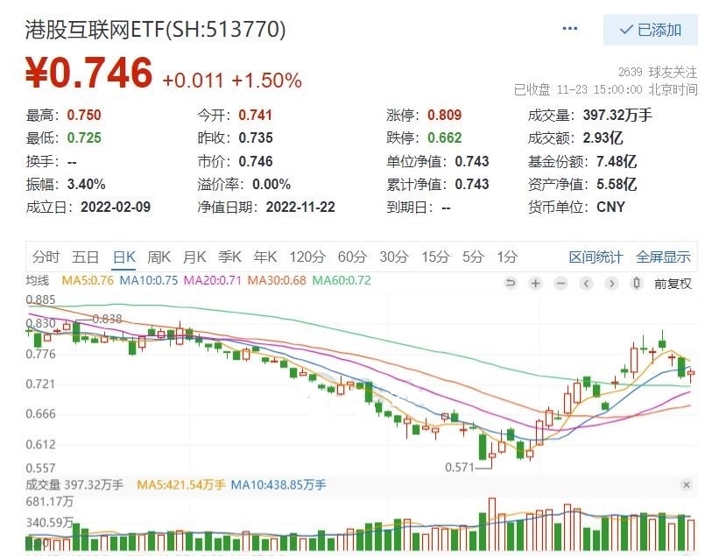The width and height of the screenshot is (712, 556).
Task: Click the 区间统计 link
Action: click(596, 257)
